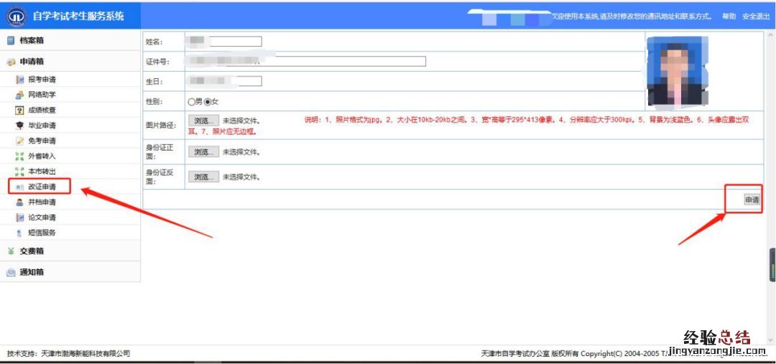Click the 并档申请 person icon
The width and height of the screenshot is (776, 364).
pos(19,202)
